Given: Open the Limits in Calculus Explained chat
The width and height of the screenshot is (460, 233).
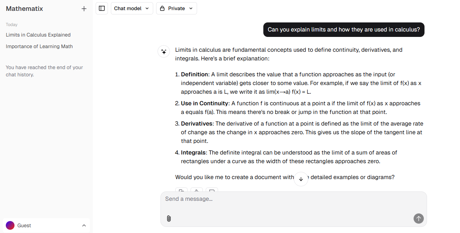Looking at the screenshot, I should 38,35.
